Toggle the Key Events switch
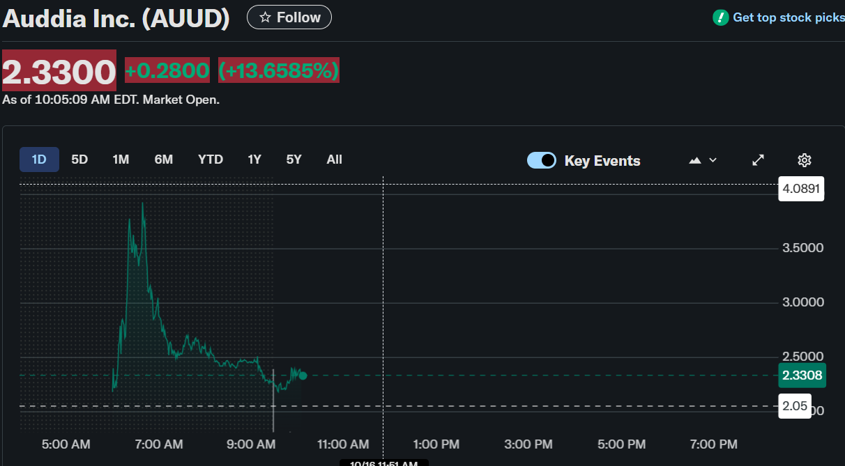845x466 pixels. (x=542, y=160)
